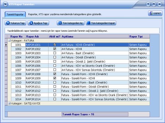This screenshot has width=165, height=123.
Task: Click report number 1007 cell
Action: click(x=18, y=70)
